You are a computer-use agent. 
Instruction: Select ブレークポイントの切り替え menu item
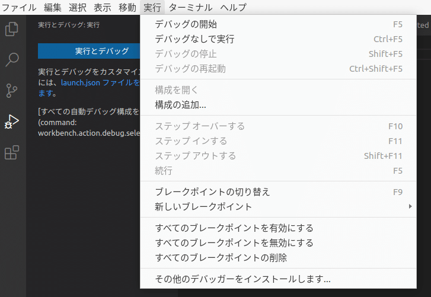278,191
